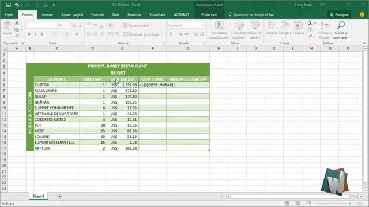
Task: Open Formatare condiționată menu
Action: pos(219,30)
